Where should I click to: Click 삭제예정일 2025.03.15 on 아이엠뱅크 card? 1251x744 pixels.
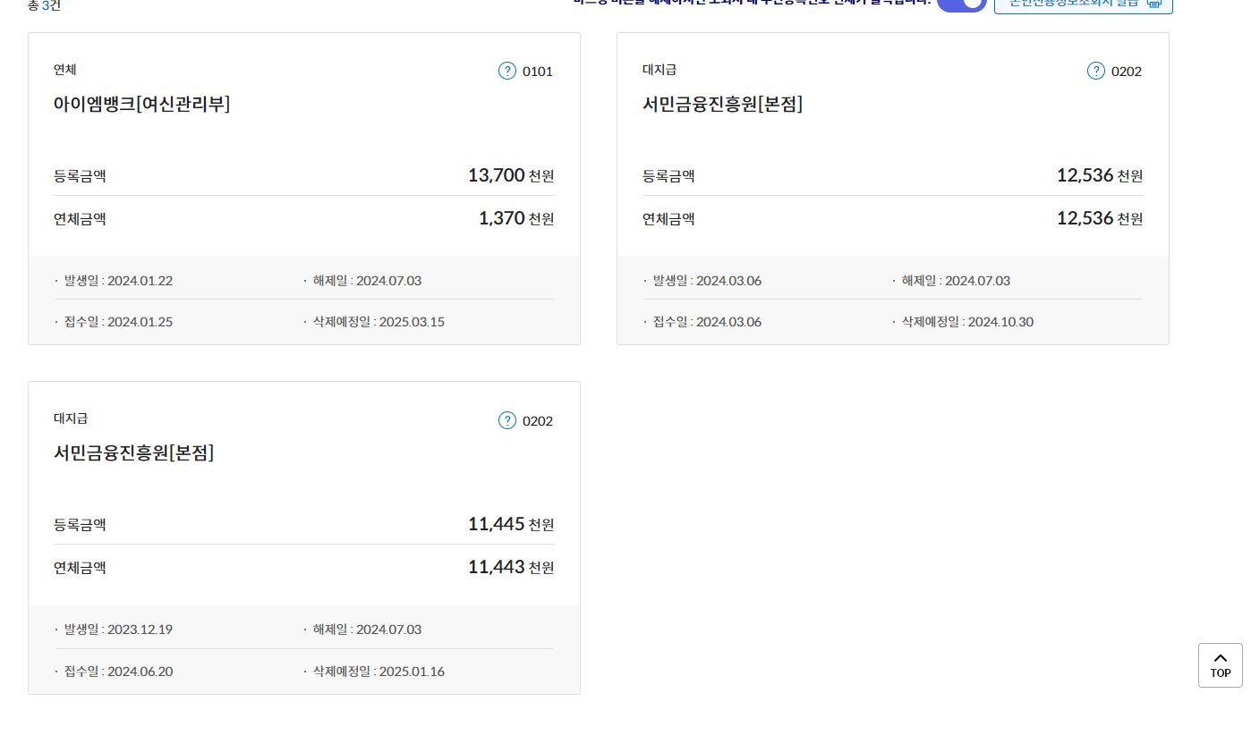pos(378,322)
